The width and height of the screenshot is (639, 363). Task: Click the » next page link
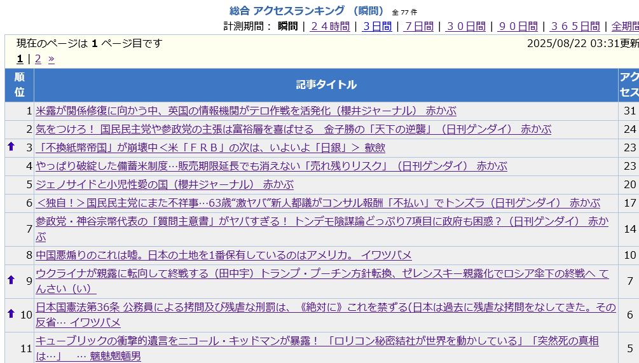coord(51,59)
